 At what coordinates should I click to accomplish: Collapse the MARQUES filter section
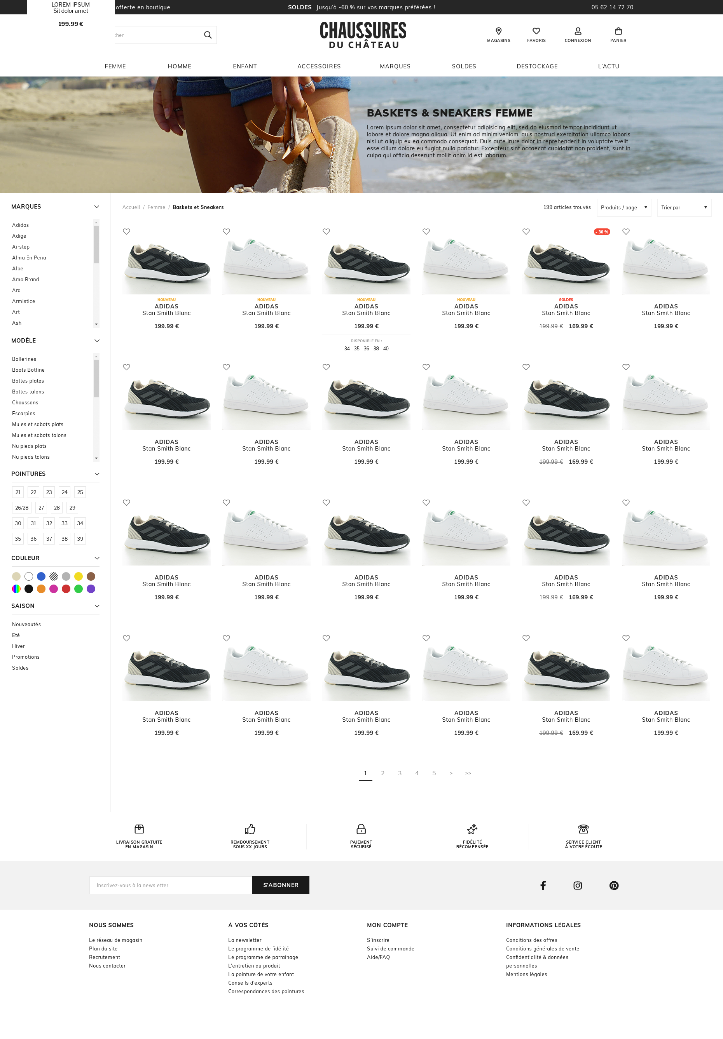96,206
